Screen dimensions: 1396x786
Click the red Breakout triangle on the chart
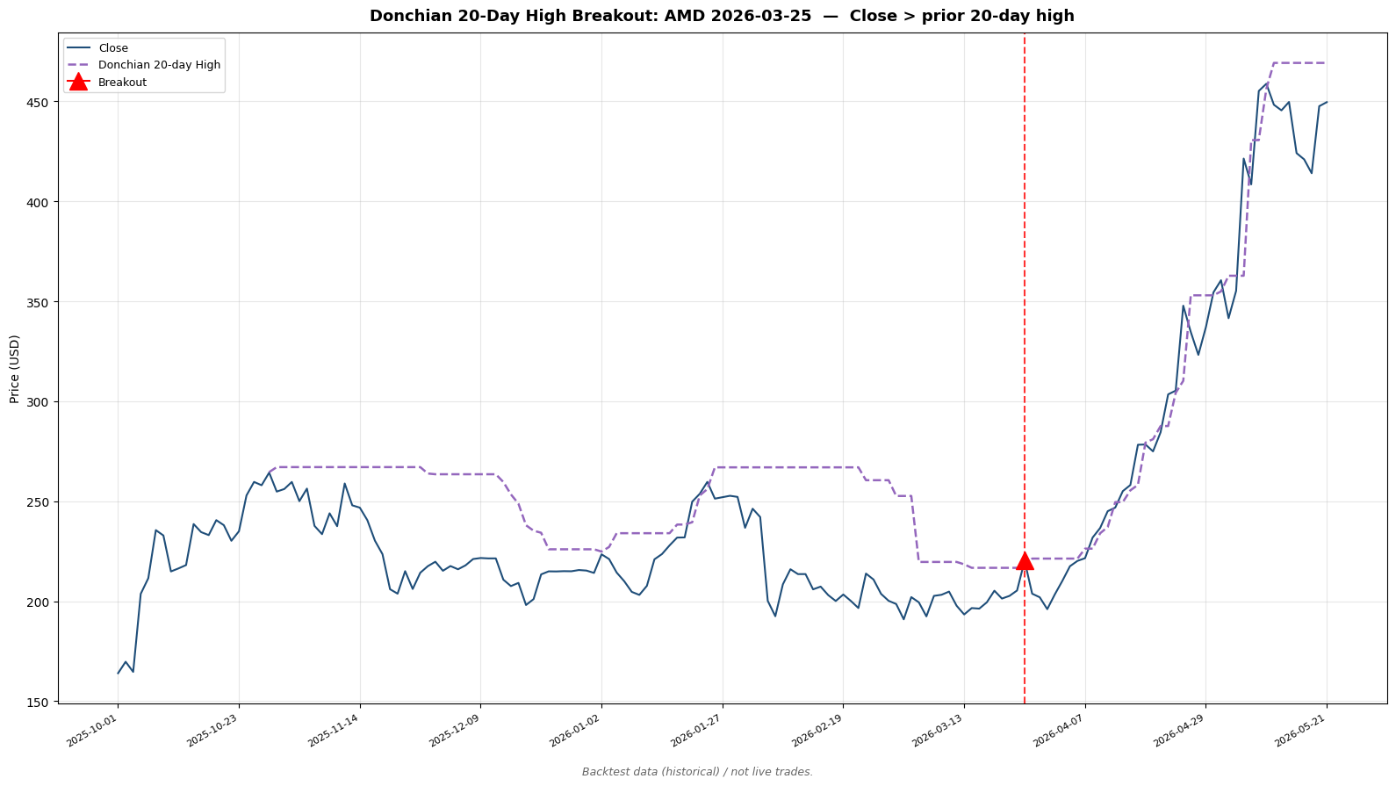point(1025,561)
